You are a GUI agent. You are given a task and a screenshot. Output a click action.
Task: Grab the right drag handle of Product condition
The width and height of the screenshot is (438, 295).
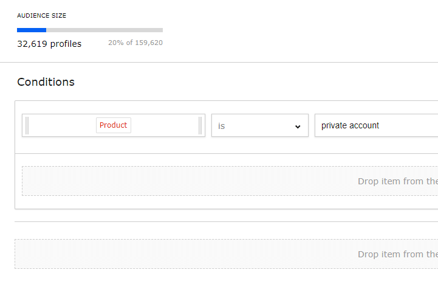click(x=200, y=125)
